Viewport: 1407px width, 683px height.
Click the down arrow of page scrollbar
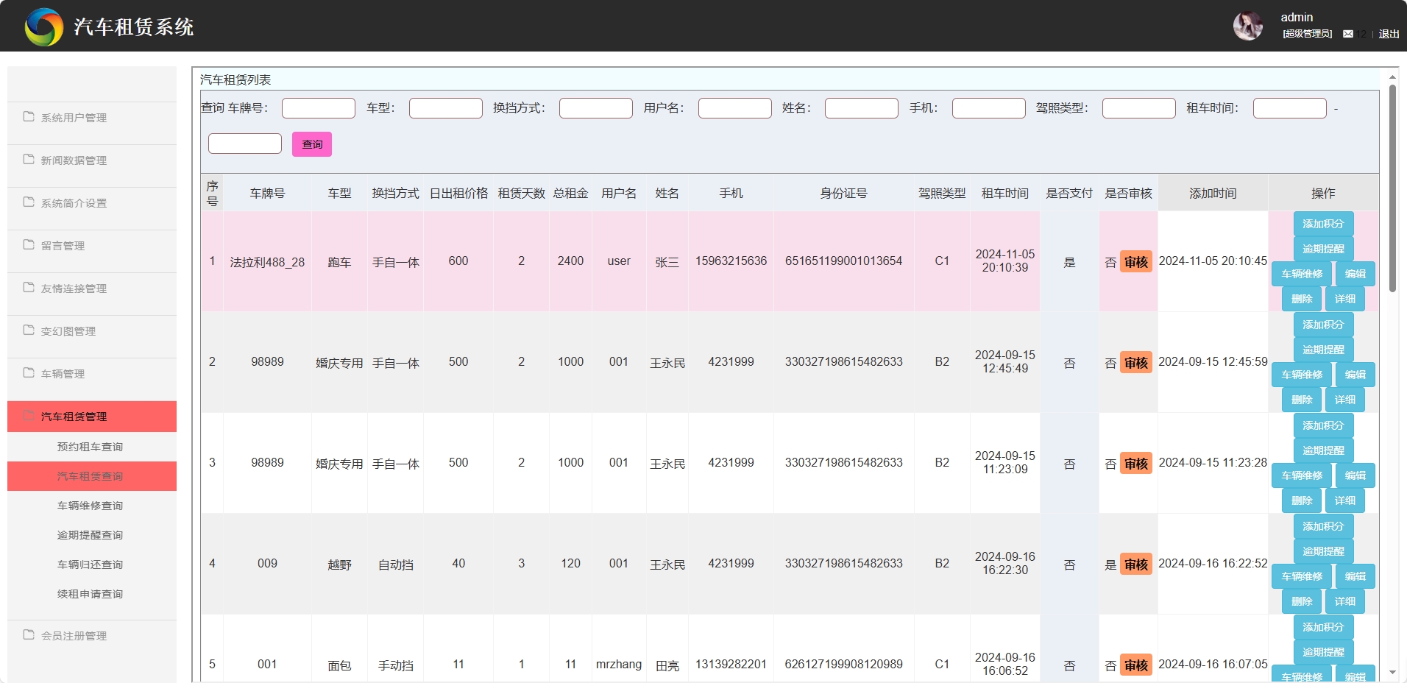[x=1392, y=672]
